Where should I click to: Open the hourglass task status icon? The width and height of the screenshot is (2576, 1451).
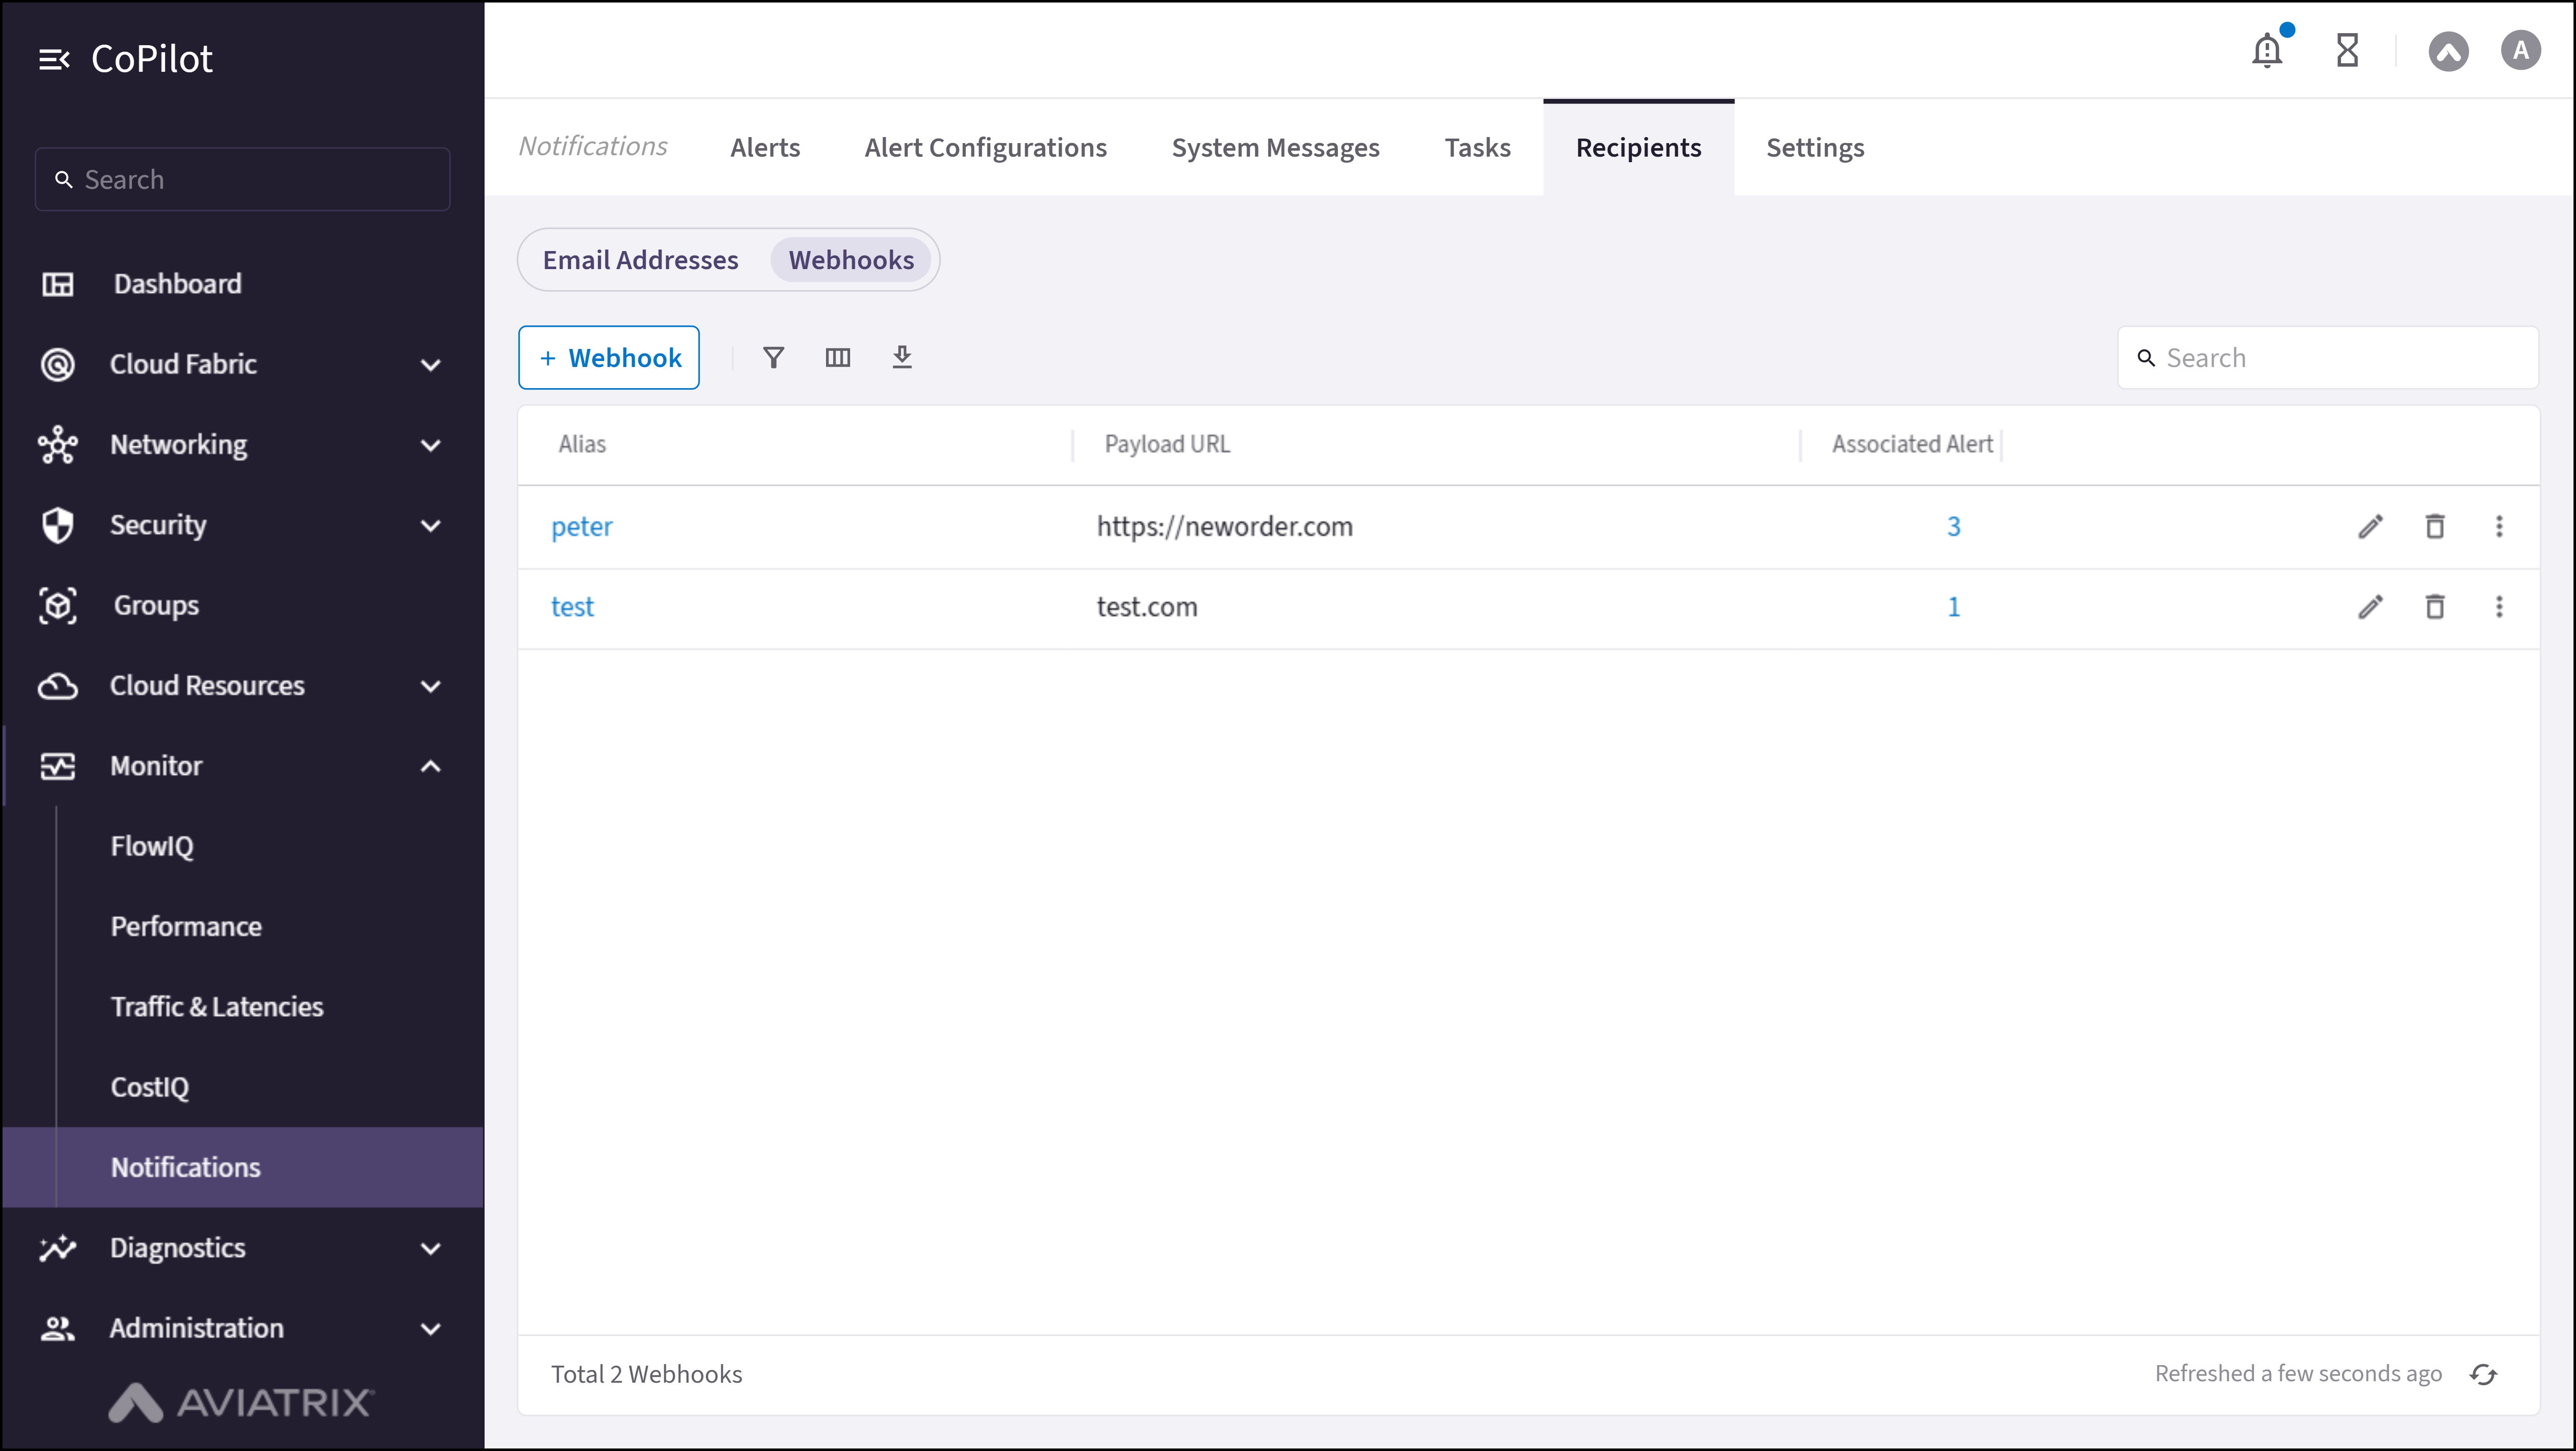coord(2348,50)
